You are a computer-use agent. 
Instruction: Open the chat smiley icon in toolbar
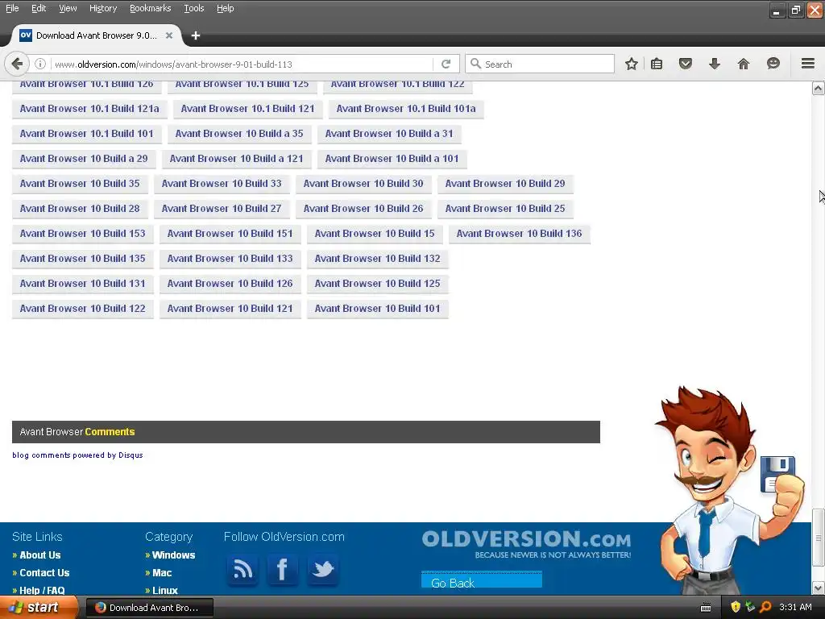click(773, 64)
